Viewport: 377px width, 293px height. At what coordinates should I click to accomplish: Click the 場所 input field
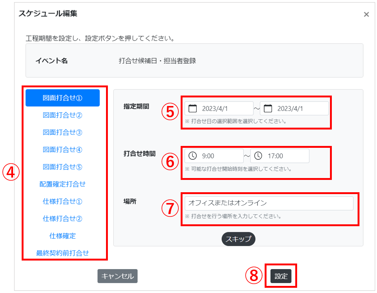point(269,203)
